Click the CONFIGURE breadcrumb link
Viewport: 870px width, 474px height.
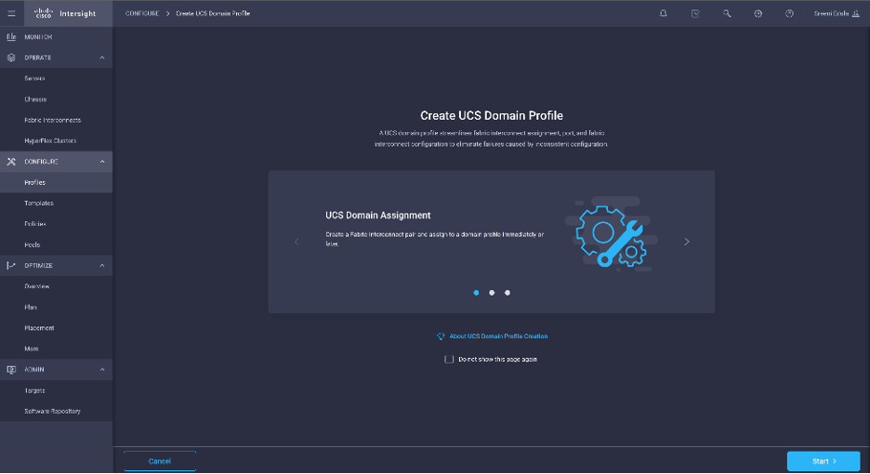tap(142, 13)
